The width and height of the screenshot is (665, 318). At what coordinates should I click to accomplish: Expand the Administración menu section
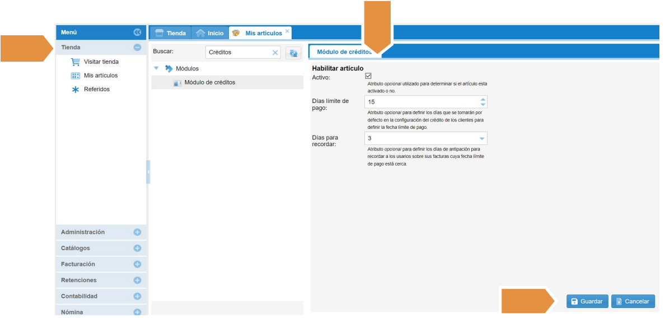point(137,232)
